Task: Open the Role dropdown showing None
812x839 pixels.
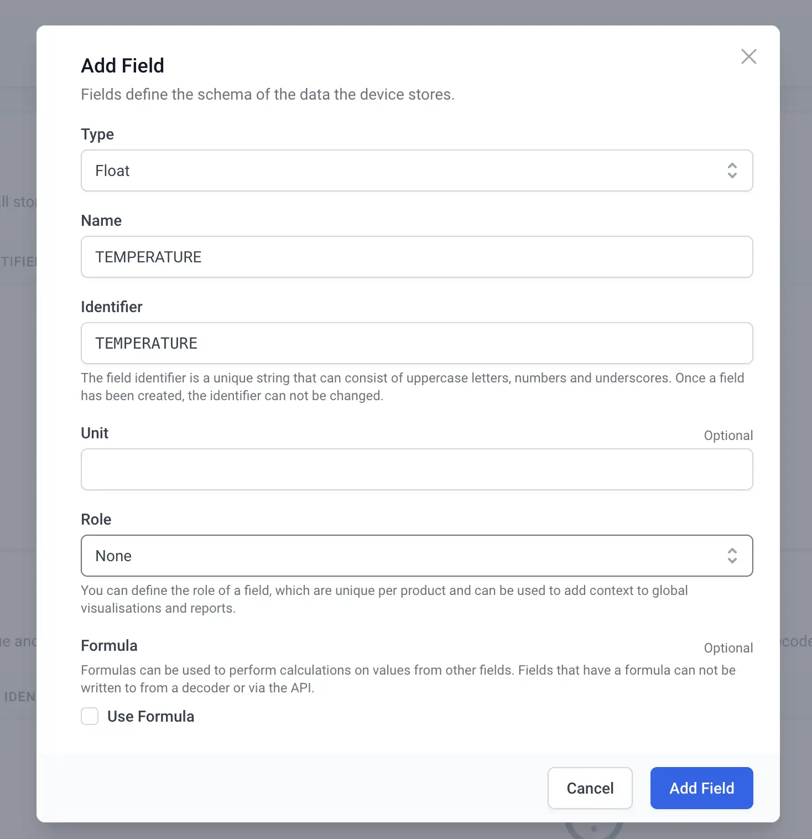Action: coord(417,556)
